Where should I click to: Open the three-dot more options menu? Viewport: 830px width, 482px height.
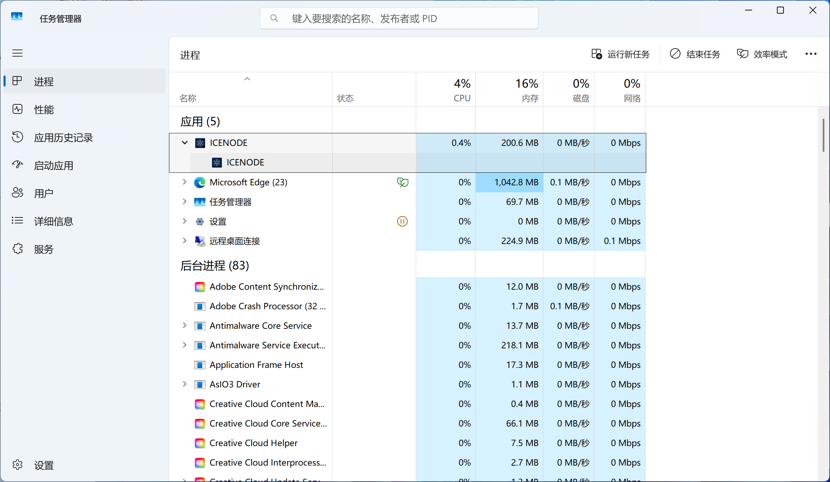point(811,54)
